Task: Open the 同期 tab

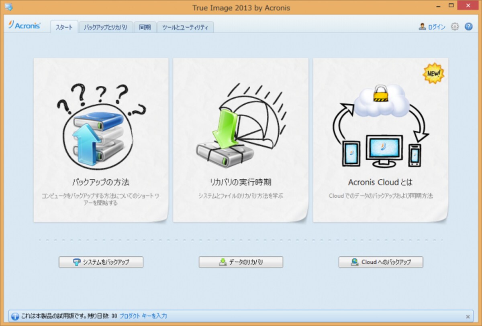Action: (x=145, y=27)
